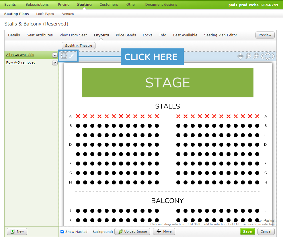The height and width of the screenshot is (240, 283).
Task: Click the leftmost seat in Balcony row J
Action: pyautogui.click(x=78, y=211)
